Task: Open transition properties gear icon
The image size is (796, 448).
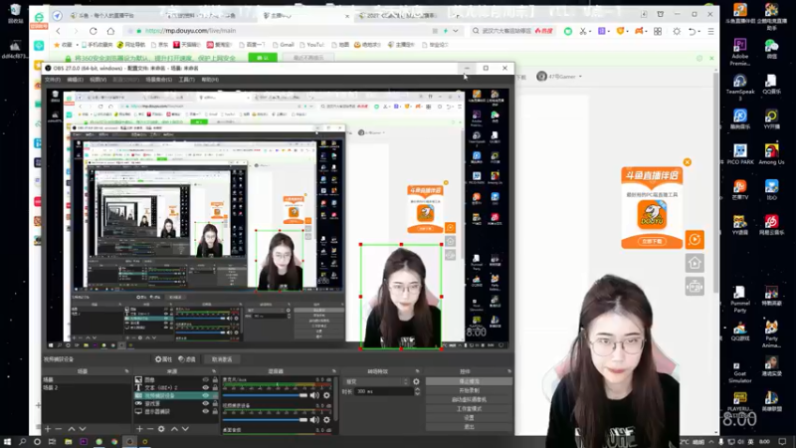Action: coord(416,381)
